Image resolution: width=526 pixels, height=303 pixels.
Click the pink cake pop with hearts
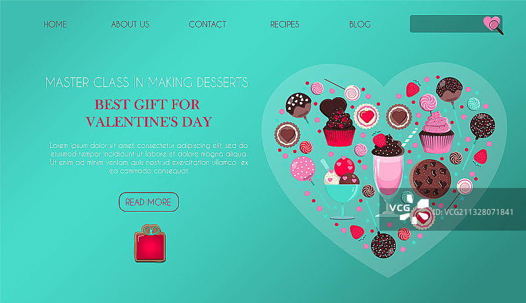[303, 170]
